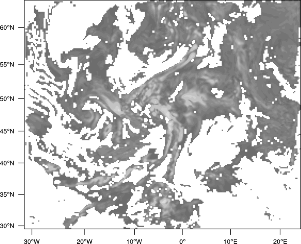Click the 10°W longitude label
The height and width of the screenshot is (244, 301).
pos(134,241)
